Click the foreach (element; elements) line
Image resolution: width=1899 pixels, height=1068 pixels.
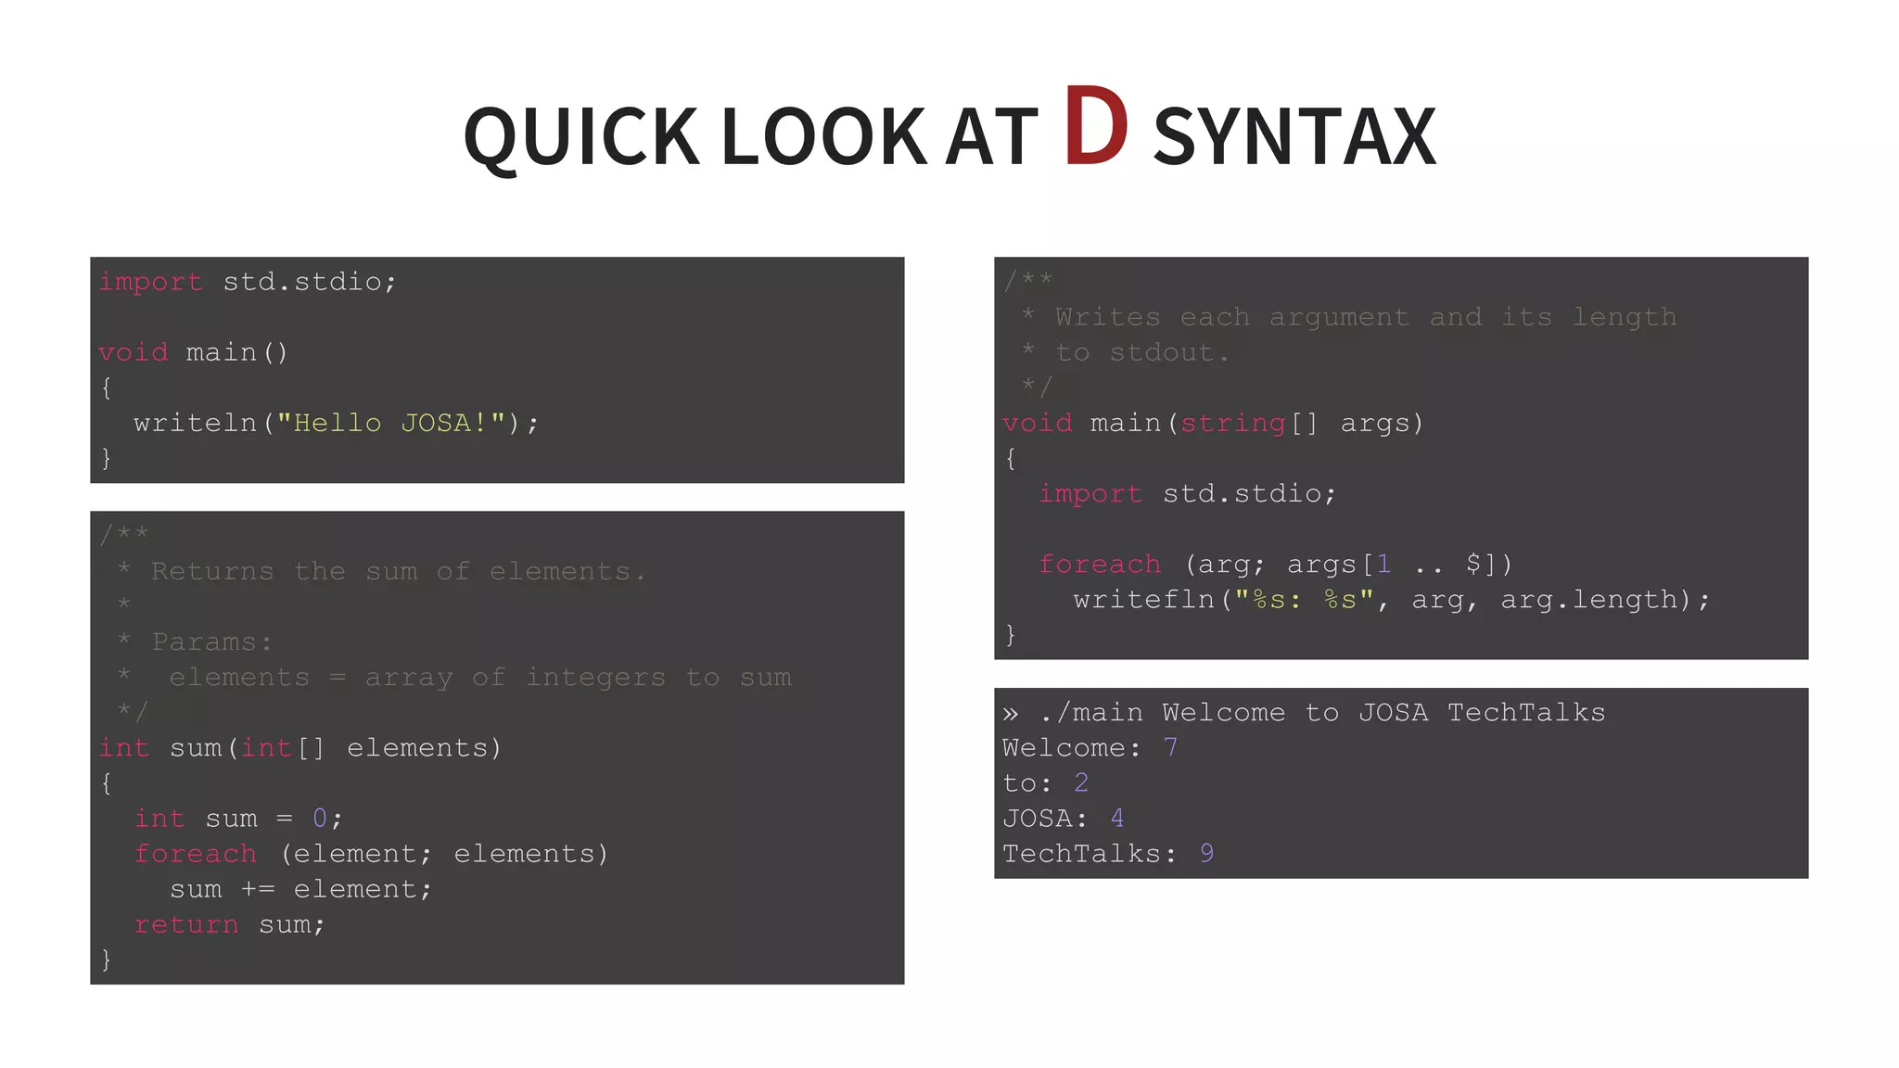tap(371, 853)
